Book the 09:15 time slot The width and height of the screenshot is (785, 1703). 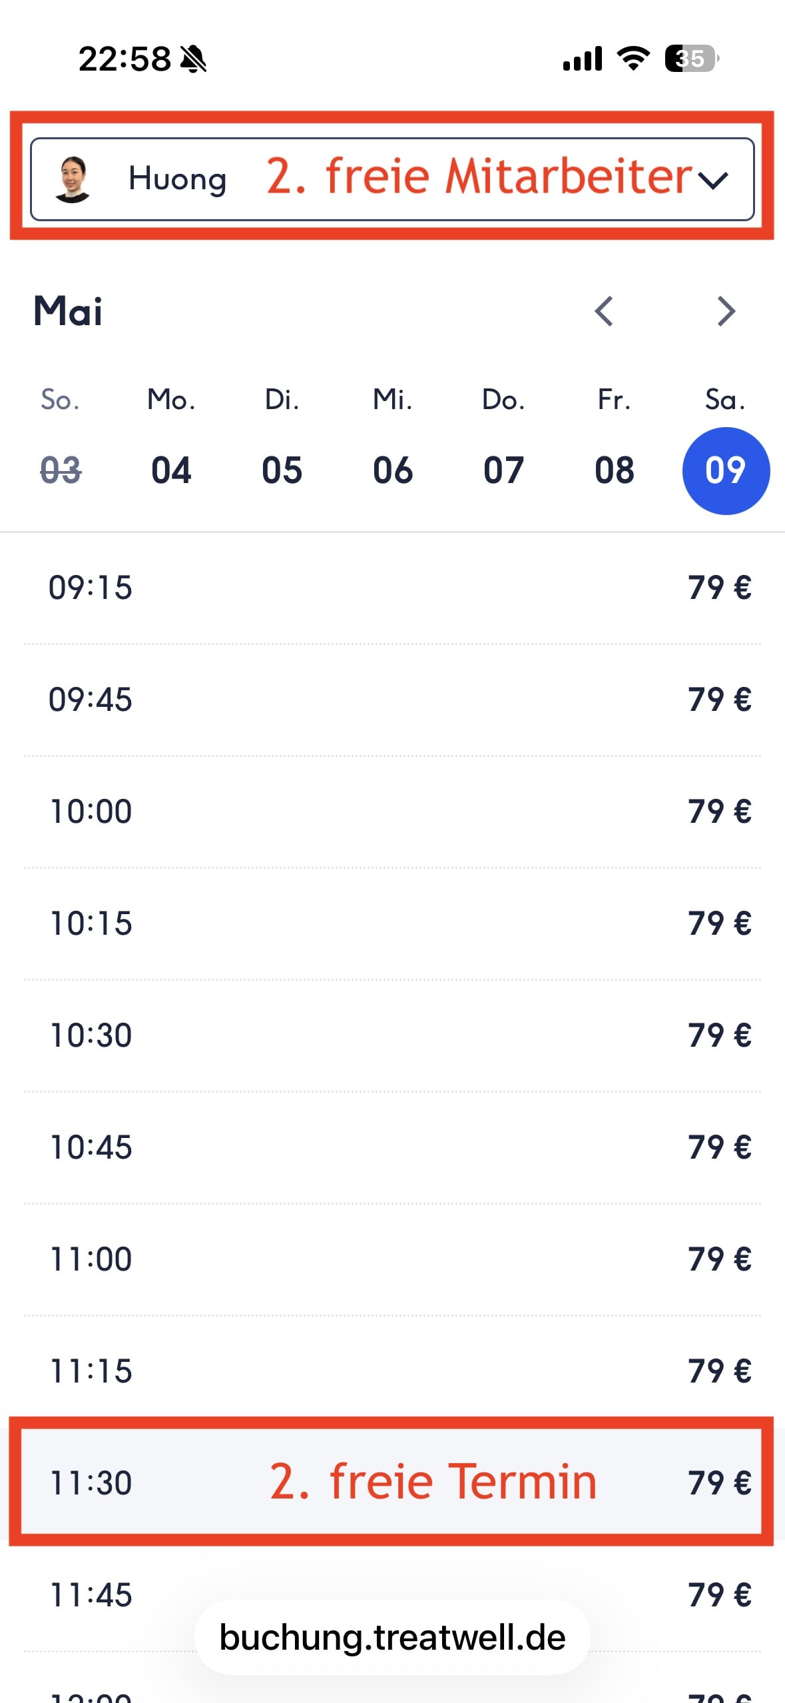[x=392, y=588]
